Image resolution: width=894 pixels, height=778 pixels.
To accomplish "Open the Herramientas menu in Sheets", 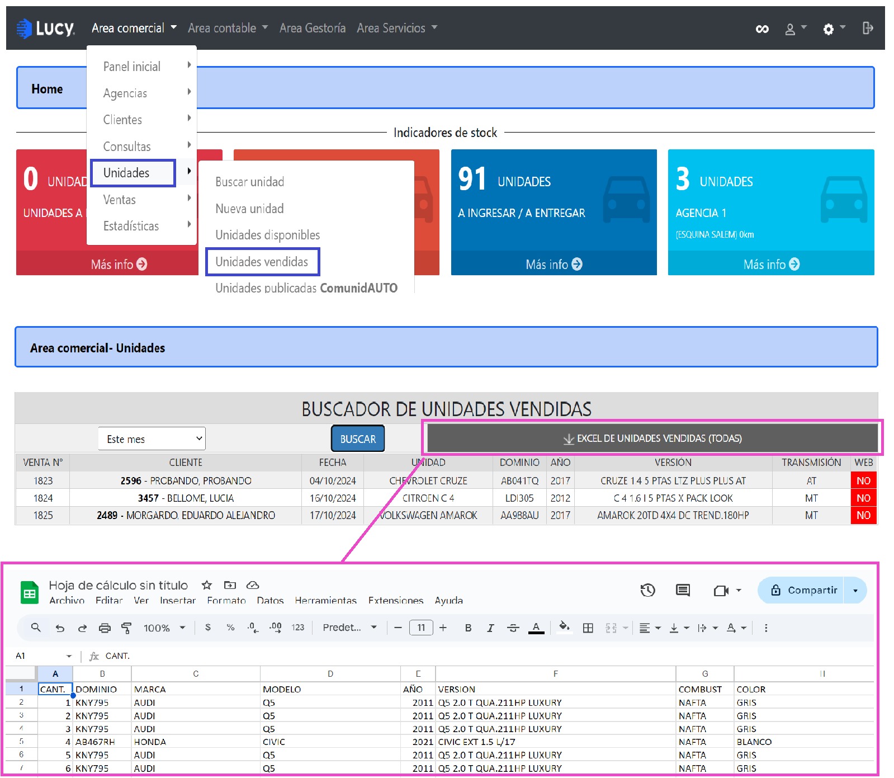I will pos(325,600).
